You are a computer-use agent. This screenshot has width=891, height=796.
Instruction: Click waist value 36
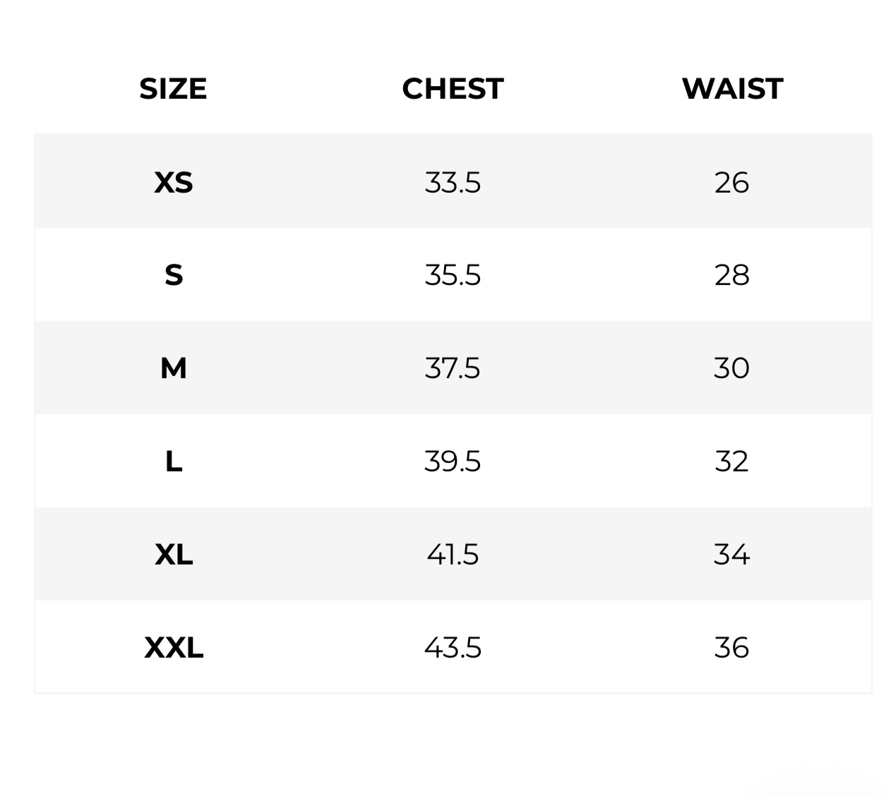[x=731, y=648]
